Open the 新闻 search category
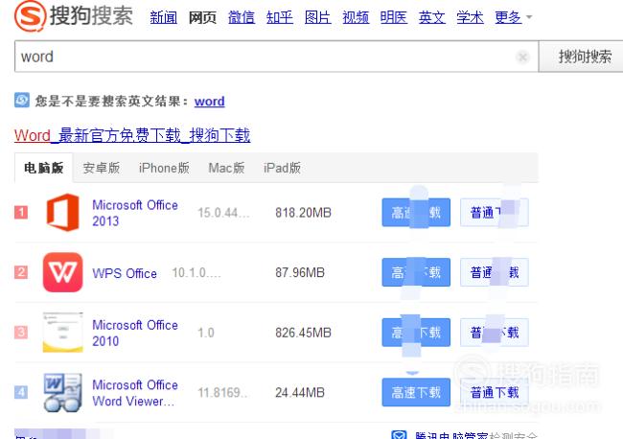Viewport: 623px width, 439px height. point(164,17)
